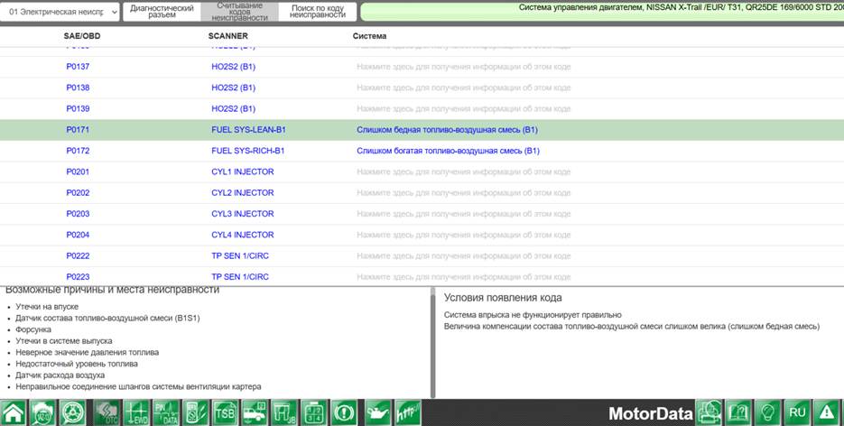Open the oil can fluids icon

tap(378, 412)
